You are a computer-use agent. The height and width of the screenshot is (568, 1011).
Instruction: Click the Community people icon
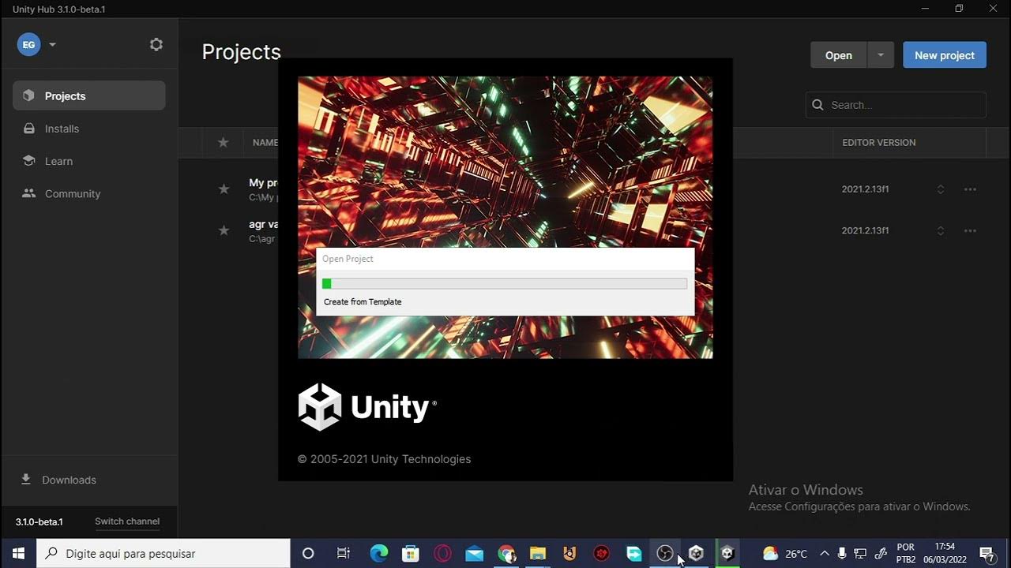click(x=29, y=193)
